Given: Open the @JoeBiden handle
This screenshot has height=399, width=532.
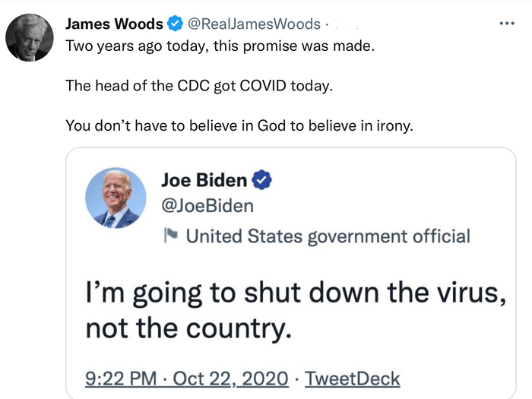Looking at the screenshot, I should click(x=207, y=206).
